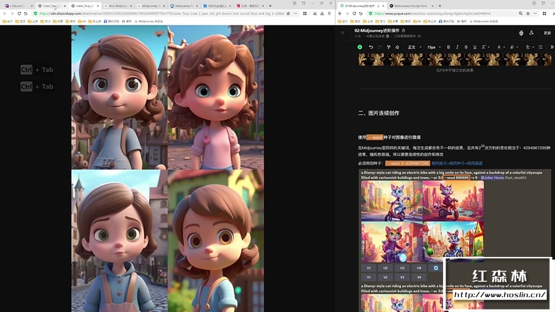The height and width of the screenshot is (312, 555).
Task: Click the bullet list icon in Yuque toolbar
Action: pos(540,47)
